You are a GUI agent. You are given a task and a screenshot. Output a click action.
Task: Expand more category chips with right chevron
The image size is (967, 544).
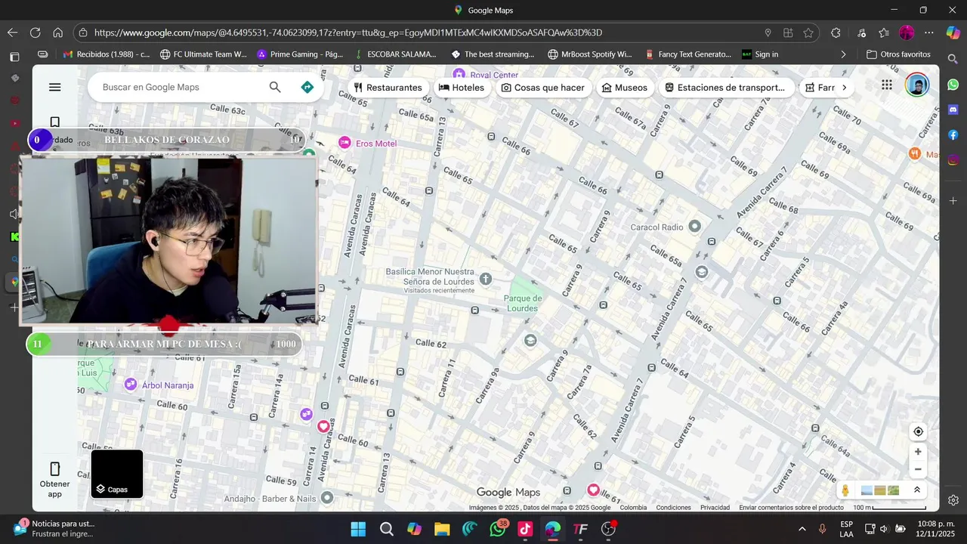[844, 88]
